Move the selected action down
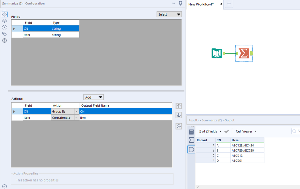 (x=179, y=115)
